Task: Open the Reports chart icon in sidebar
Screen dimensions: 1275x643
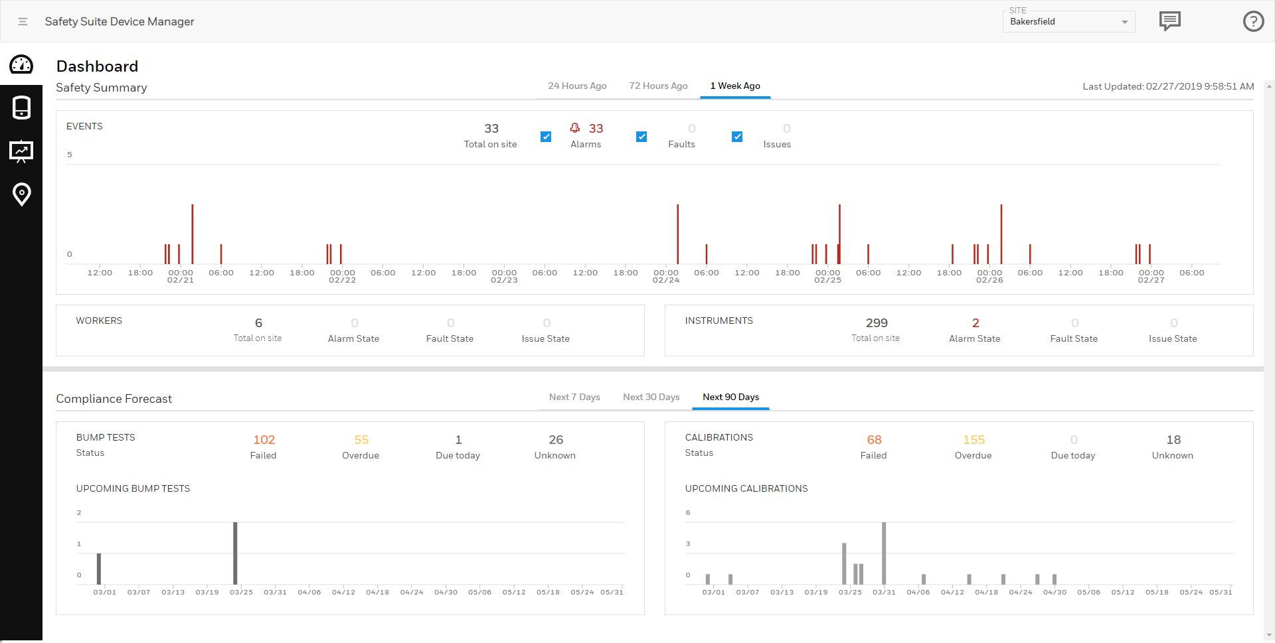Action: click(x=21, y=151)
